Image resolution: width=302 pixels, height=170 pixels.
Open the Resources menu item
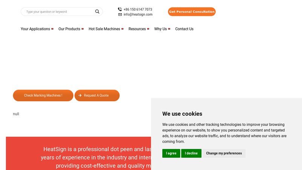(x=137, y=29)
